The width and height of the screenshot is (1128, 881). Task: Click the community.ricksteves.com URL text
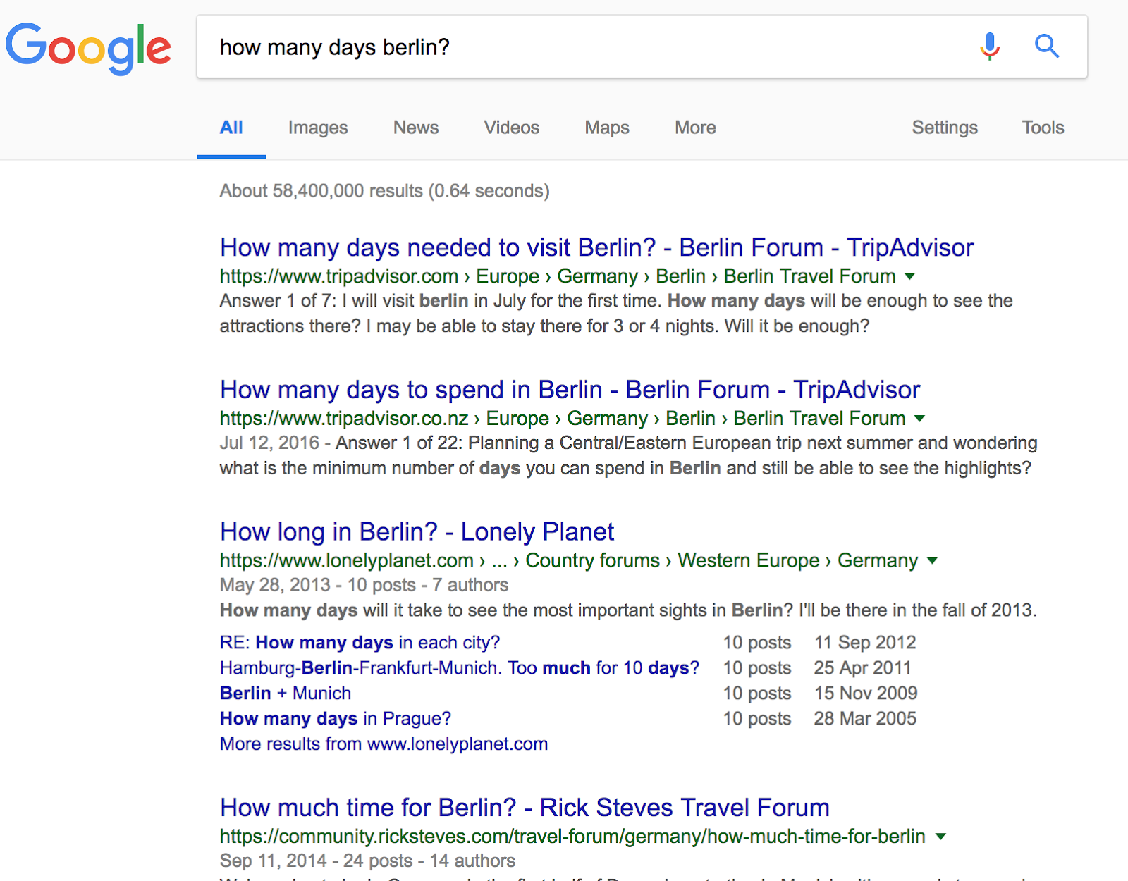tap(572, 837)
